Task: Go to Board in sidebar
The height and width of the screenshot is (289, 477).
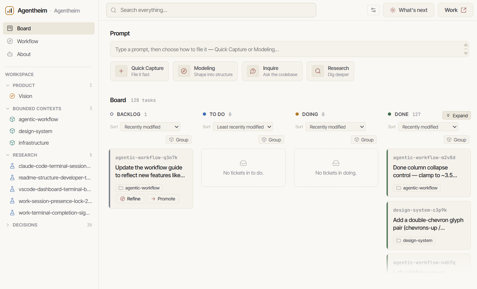Action: (x=49, y=28)
